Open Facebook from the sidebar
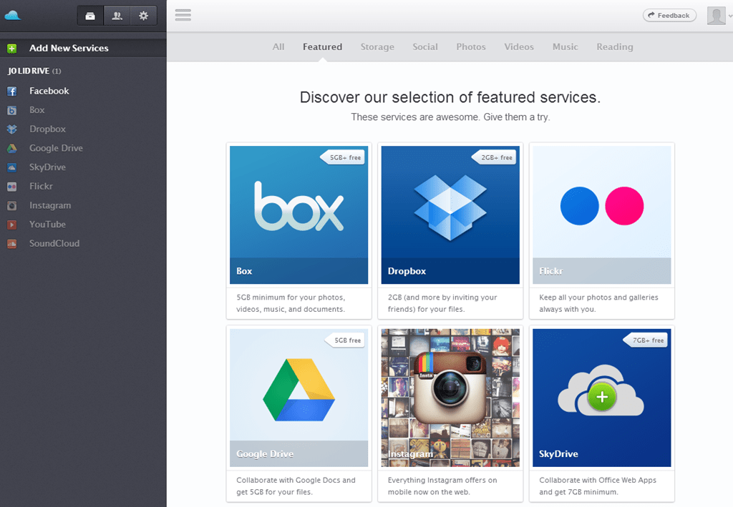This screenshot has height=507, width=733. click(x=49, y=91)
